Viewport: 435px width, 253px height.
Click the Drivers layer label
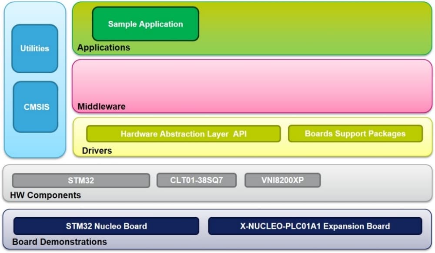click(x=97, y=151)
